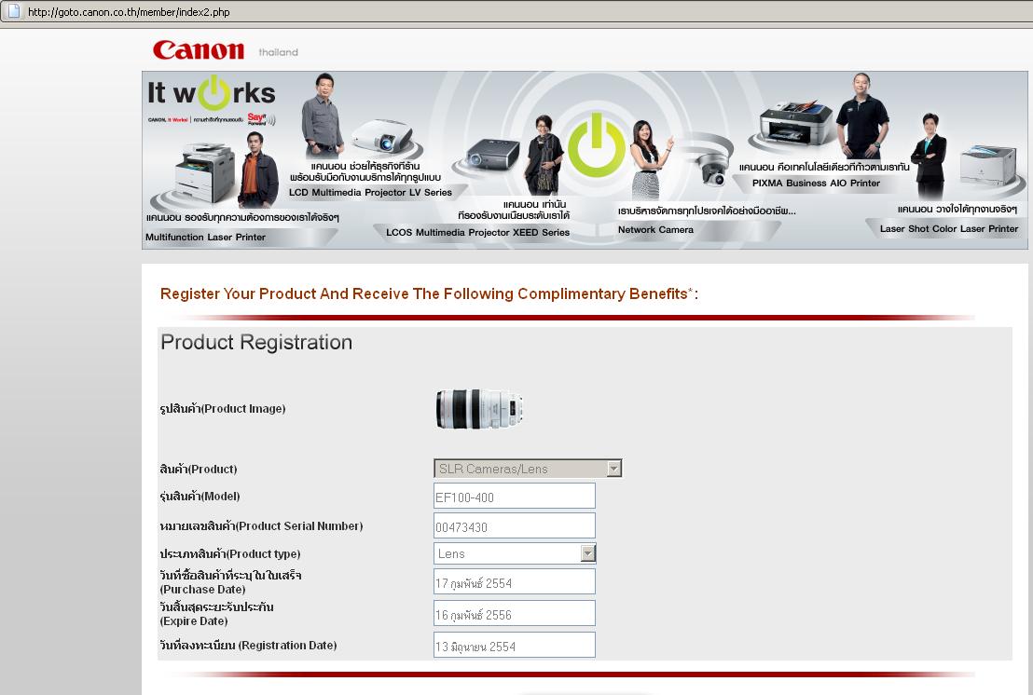Click the Network Camera dome image

[713, 168]
